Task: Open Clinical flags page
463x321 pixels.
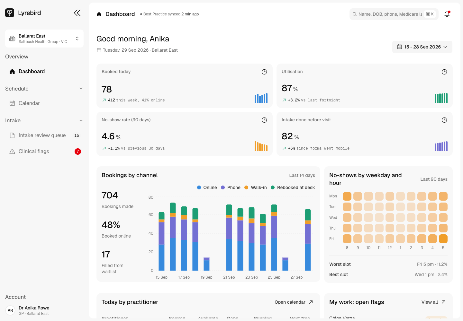Action: point(44,152)
